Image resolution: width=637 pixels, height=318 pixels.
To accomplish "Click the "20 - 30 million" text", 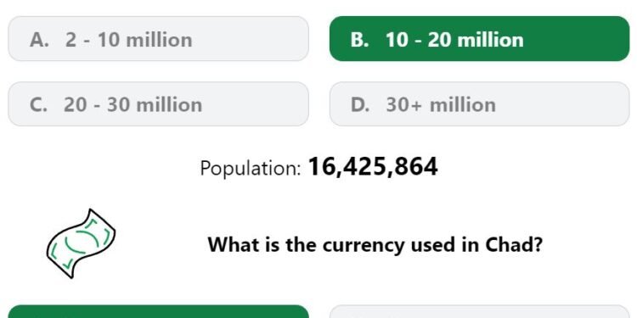I will (x=132, y=104).
